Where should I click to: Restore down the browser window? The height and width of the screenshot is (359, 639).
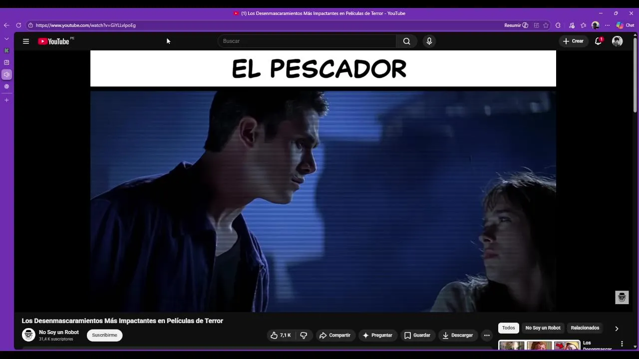point(616,13)
